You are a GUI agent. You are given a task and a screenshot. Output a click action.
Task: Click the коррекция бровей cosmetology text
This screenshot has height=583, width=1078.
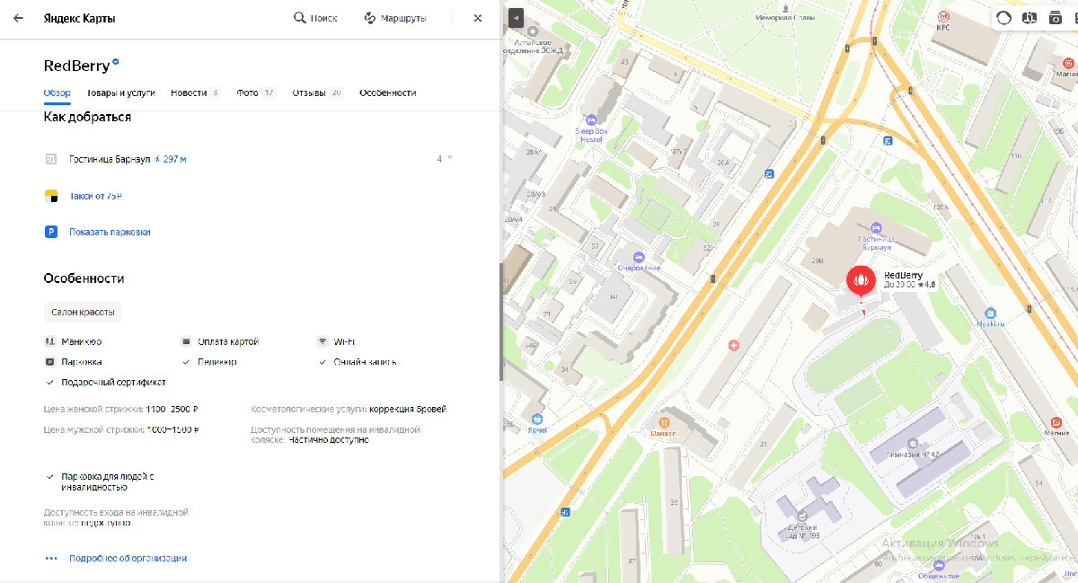click(407, 409)
